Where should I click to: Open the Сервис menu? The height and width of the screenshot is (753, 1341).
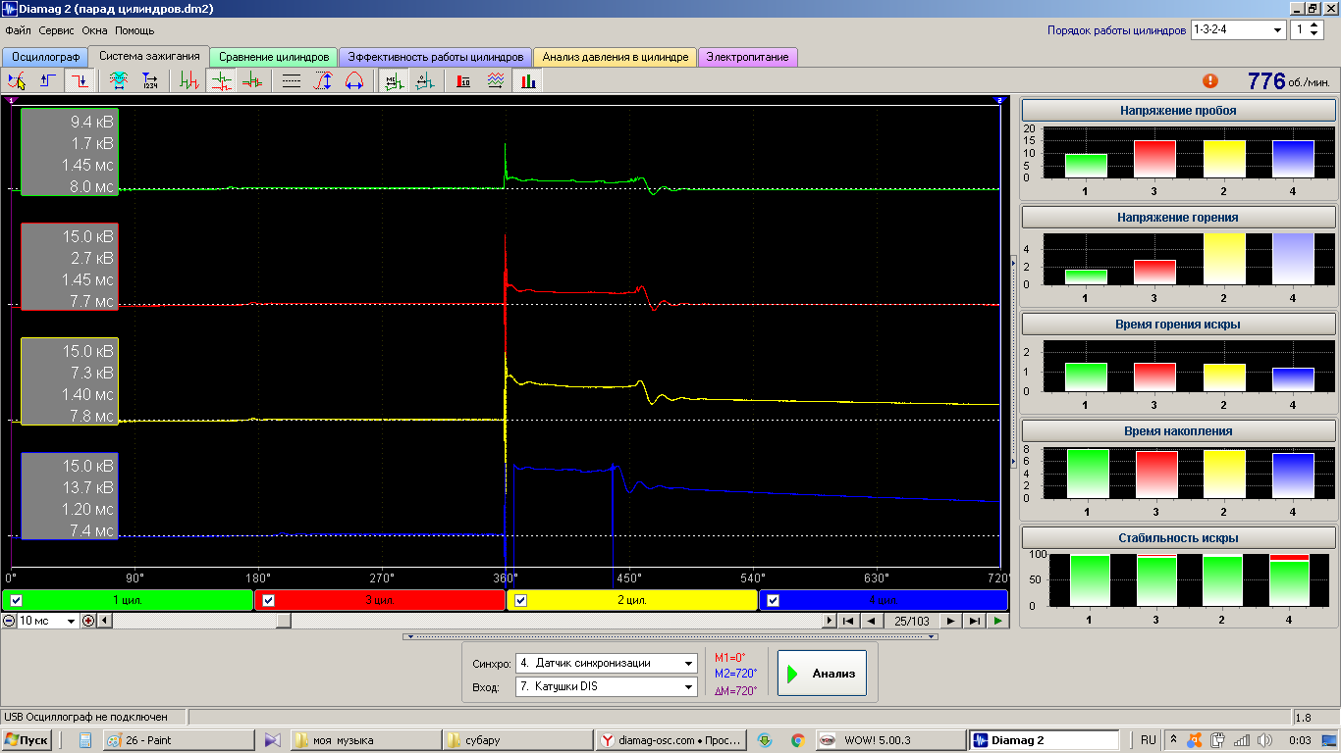coord(56,30)
